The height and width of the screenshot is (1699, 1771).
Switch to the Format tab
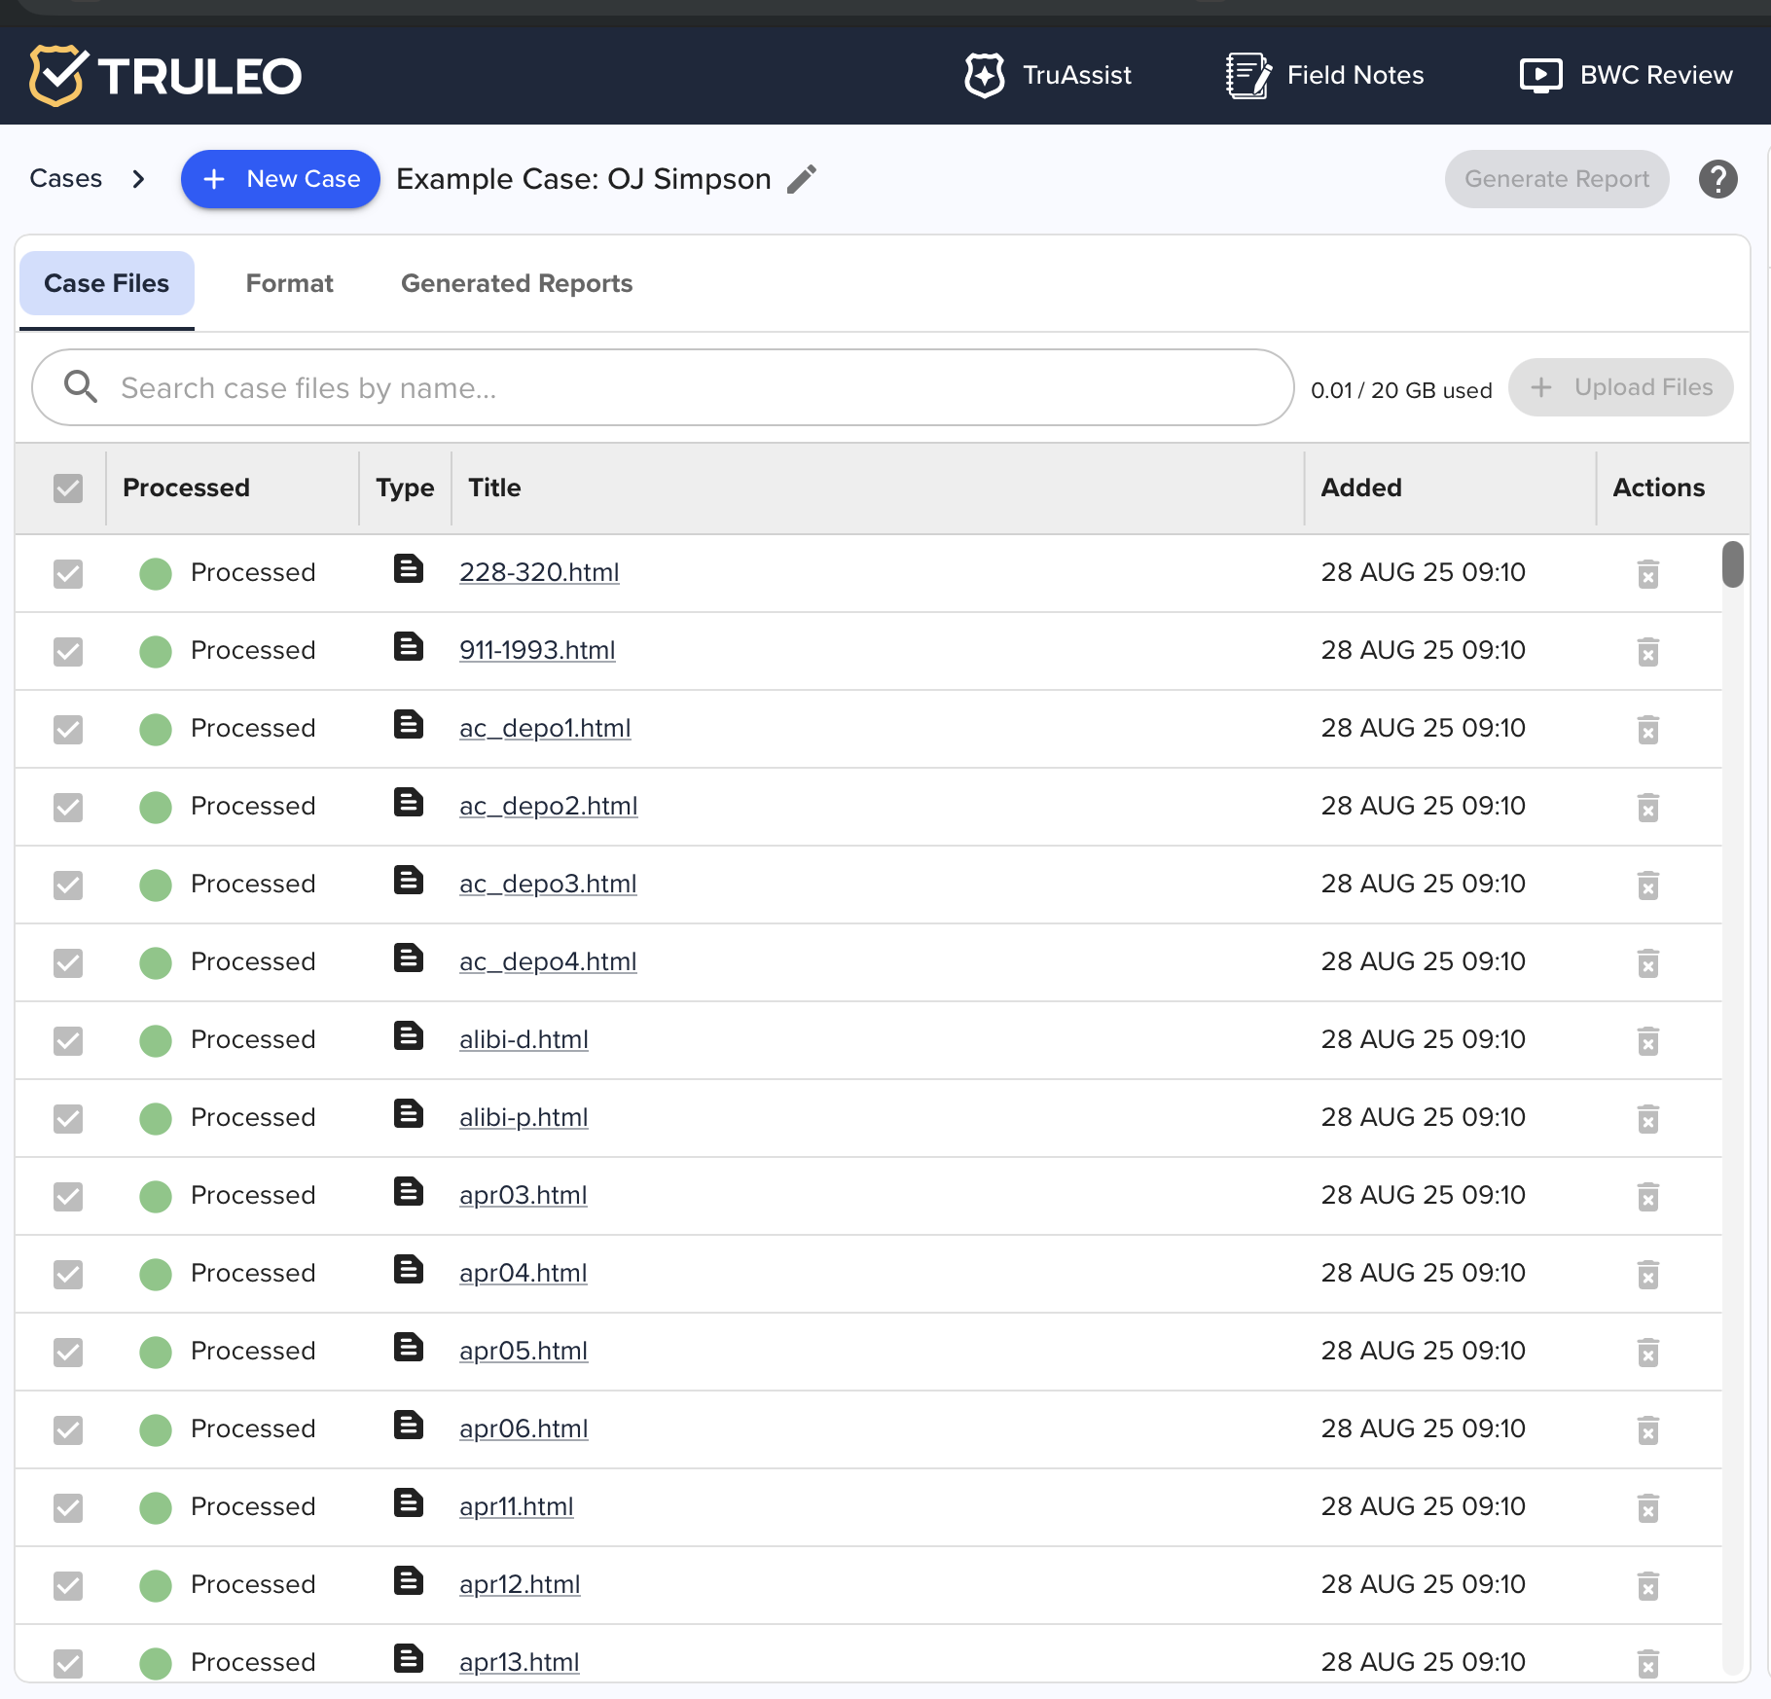coord(289,283)
